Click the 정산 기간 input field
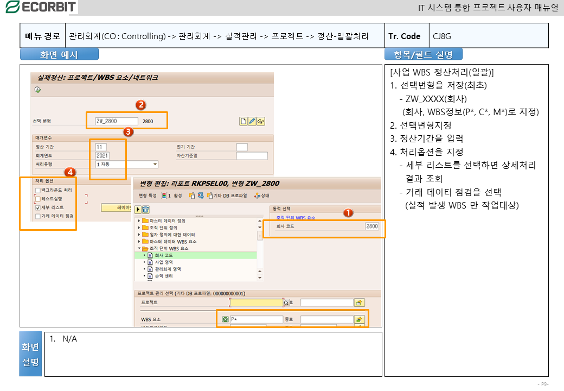Image resolution: width=564 pixels, height=391 pixels. (x=101, y=147)
